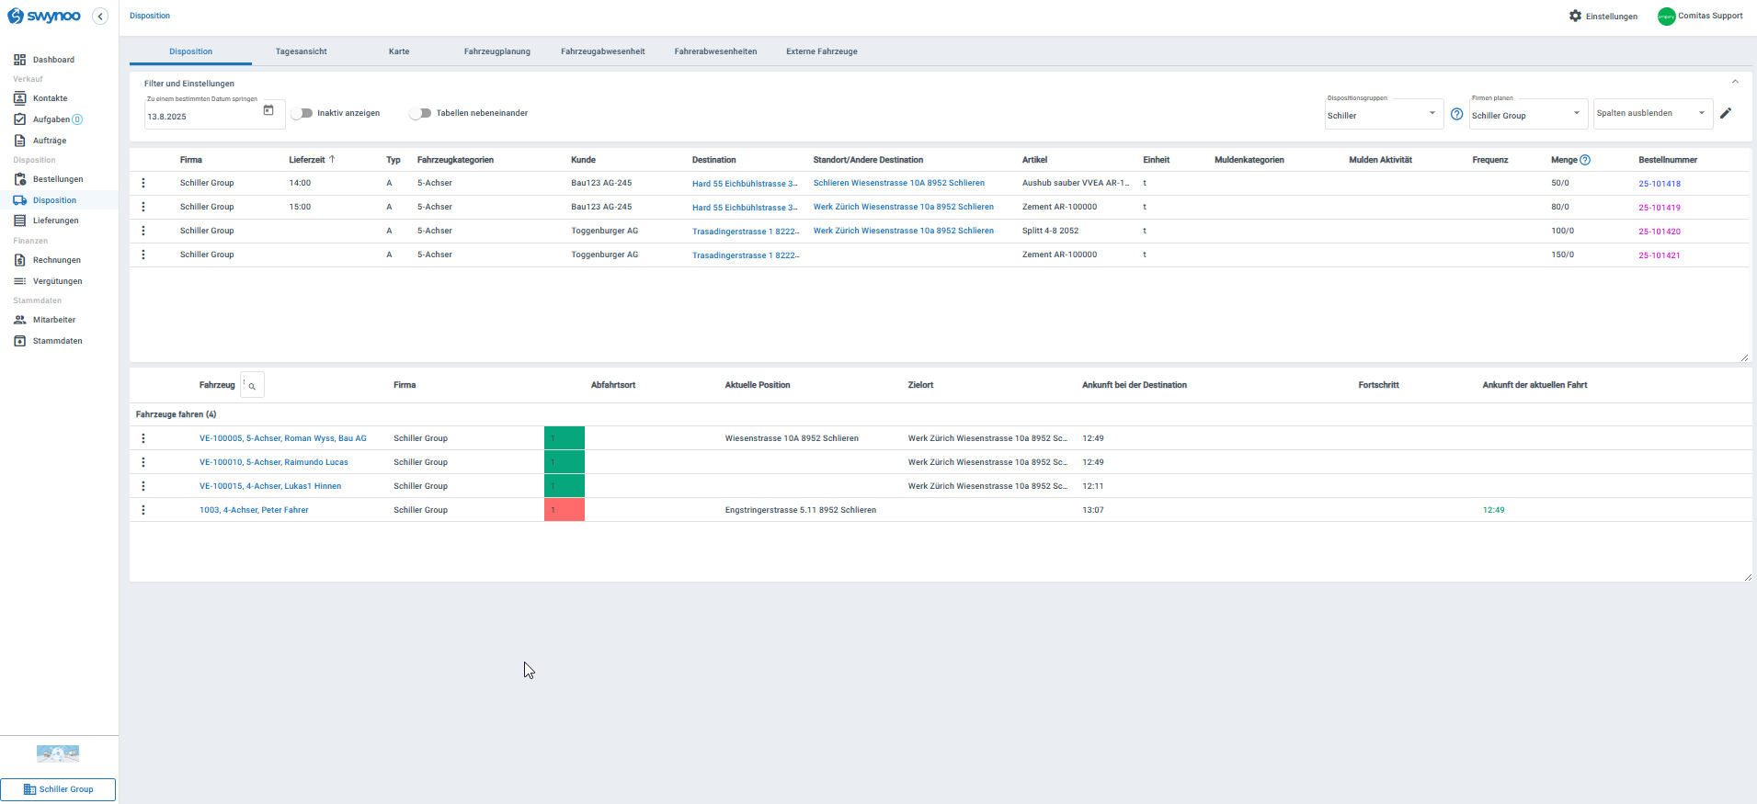Enable the Tabellen nebeneinander switch
Viewport: 1757px width, 804px height.
[x=420, y=113]
